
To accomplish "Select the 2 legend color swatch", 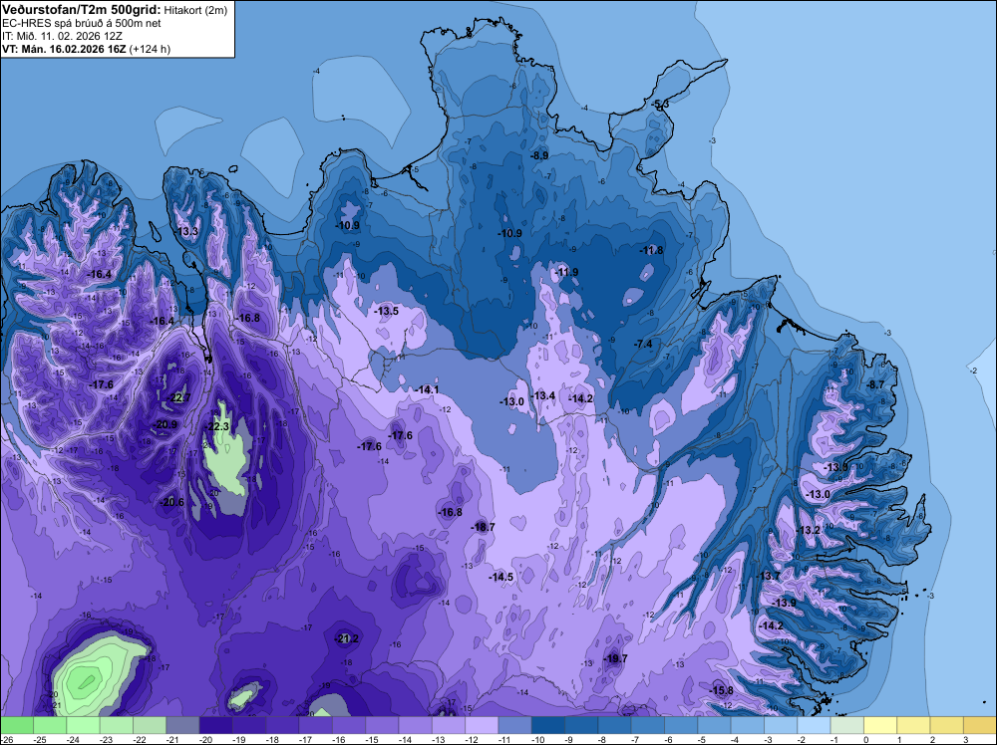I will pyautogui.click(x=947, y=725).
